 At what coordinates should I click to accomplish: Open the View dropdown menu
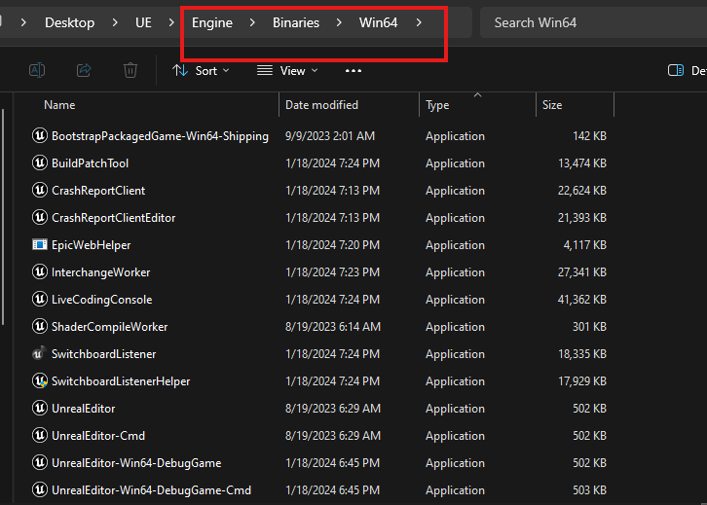tap(287, 70)
